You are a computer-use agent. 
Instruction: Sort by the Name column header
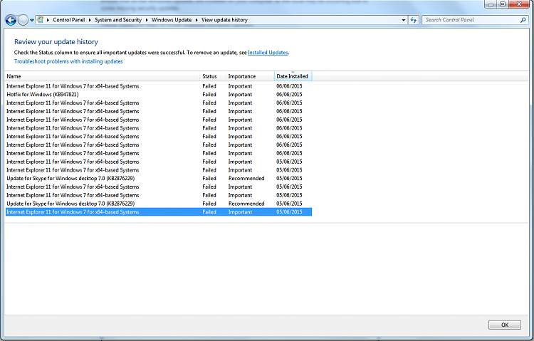[x=102, y=76]
